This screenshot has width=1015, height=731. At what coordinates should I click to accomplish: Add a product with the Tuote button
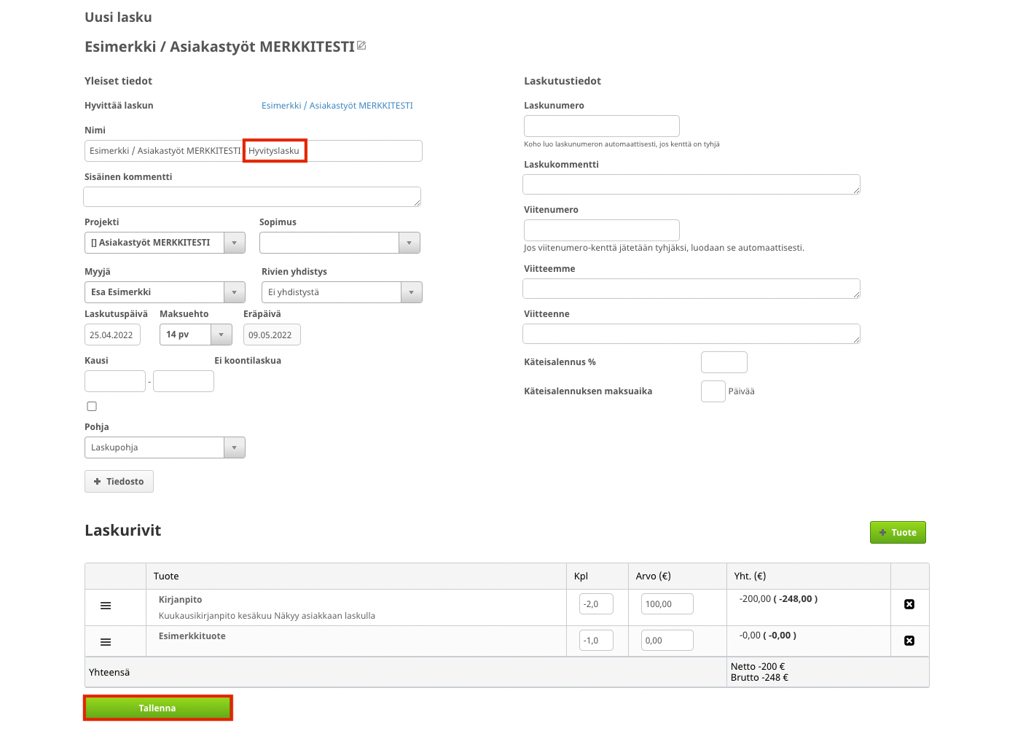(898, 533)
